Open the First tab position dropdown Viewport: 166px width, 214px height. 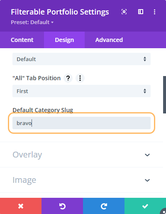81,91
